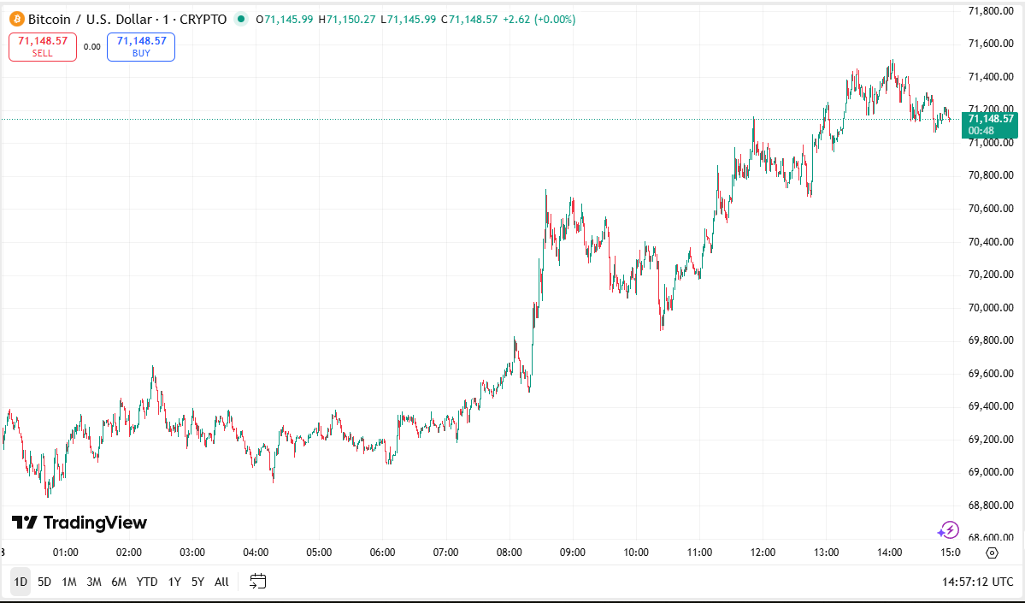Choose the 3M range
This screenshot has height=603, width=1025.
coord(94,582)
